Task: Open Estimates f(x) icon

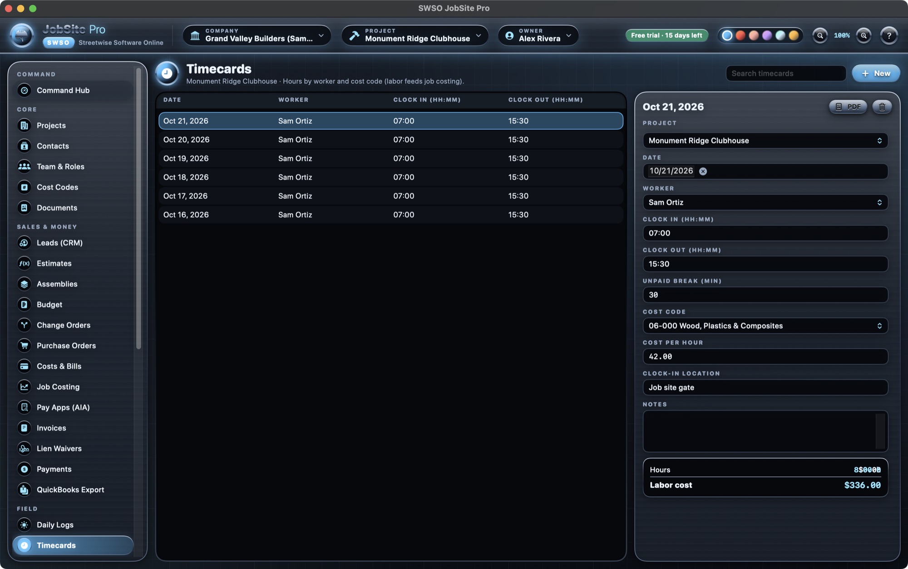Action: [x=25, y=263]
